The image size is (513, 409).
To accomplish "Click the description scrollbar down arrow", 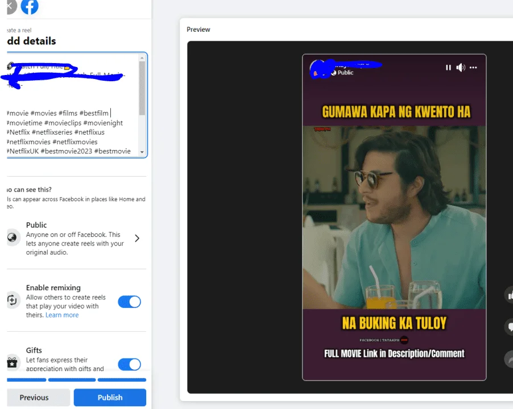I will coord(142,152).
